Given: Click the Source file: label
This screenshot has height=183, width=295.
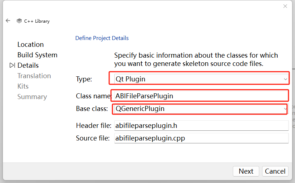Looking at the screenshot, I should tap(93, 138).
